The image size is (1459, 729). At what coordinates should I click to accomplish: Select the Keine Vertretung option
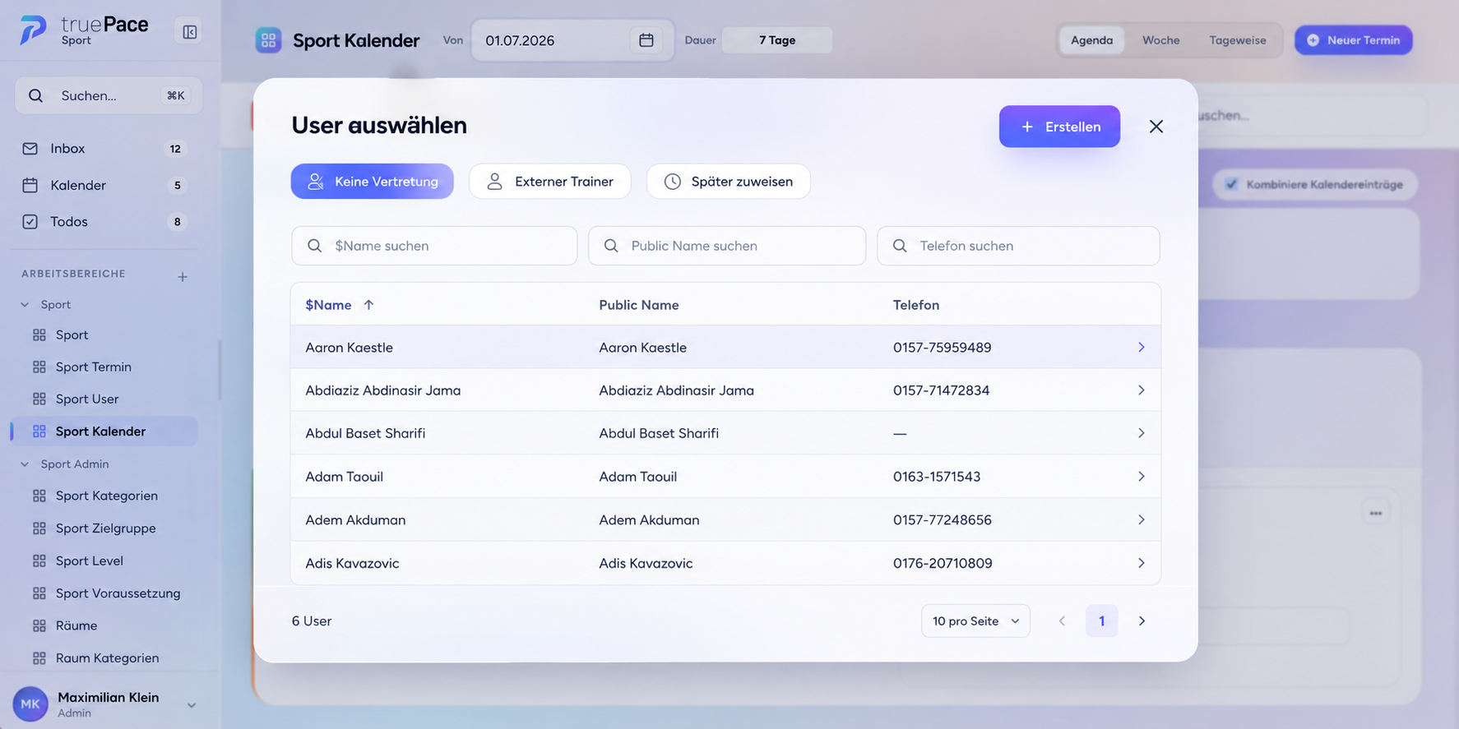point(373,182)
